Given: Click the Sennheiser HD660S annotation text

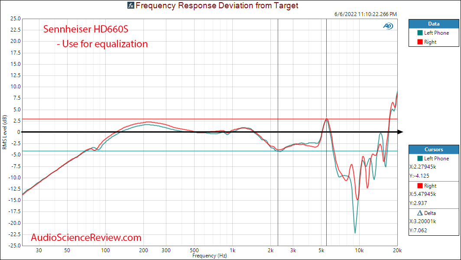Looking at the screenshot, I should pyautogui.click(x=86, y=29).
